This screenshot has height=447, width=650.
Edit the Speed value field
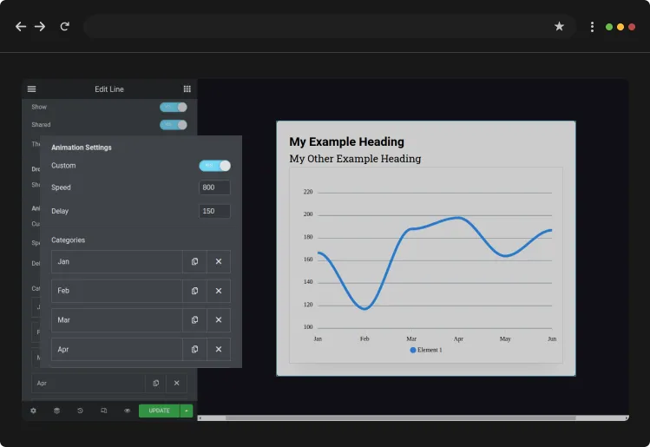click(214, 187)
